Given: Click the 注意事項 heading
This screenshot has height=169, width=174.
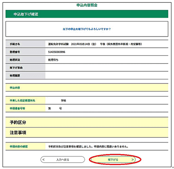Looking at the screenshot, I should 18,133.
